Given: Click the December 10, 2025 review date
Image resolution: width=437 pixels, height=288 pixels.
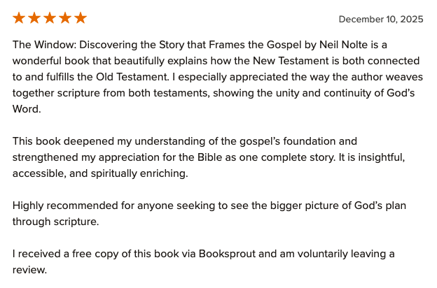Looking at the screenshot, I should (x=381, y=20).
